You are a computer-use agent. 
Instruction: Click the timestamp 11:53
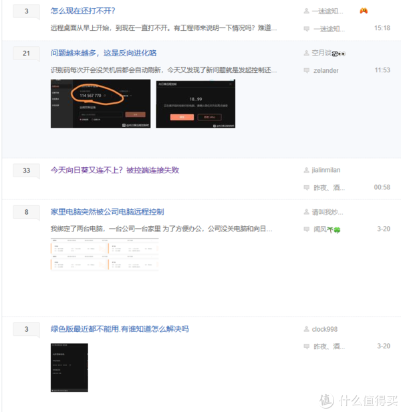pyautogui.click(x=382, y=70)
